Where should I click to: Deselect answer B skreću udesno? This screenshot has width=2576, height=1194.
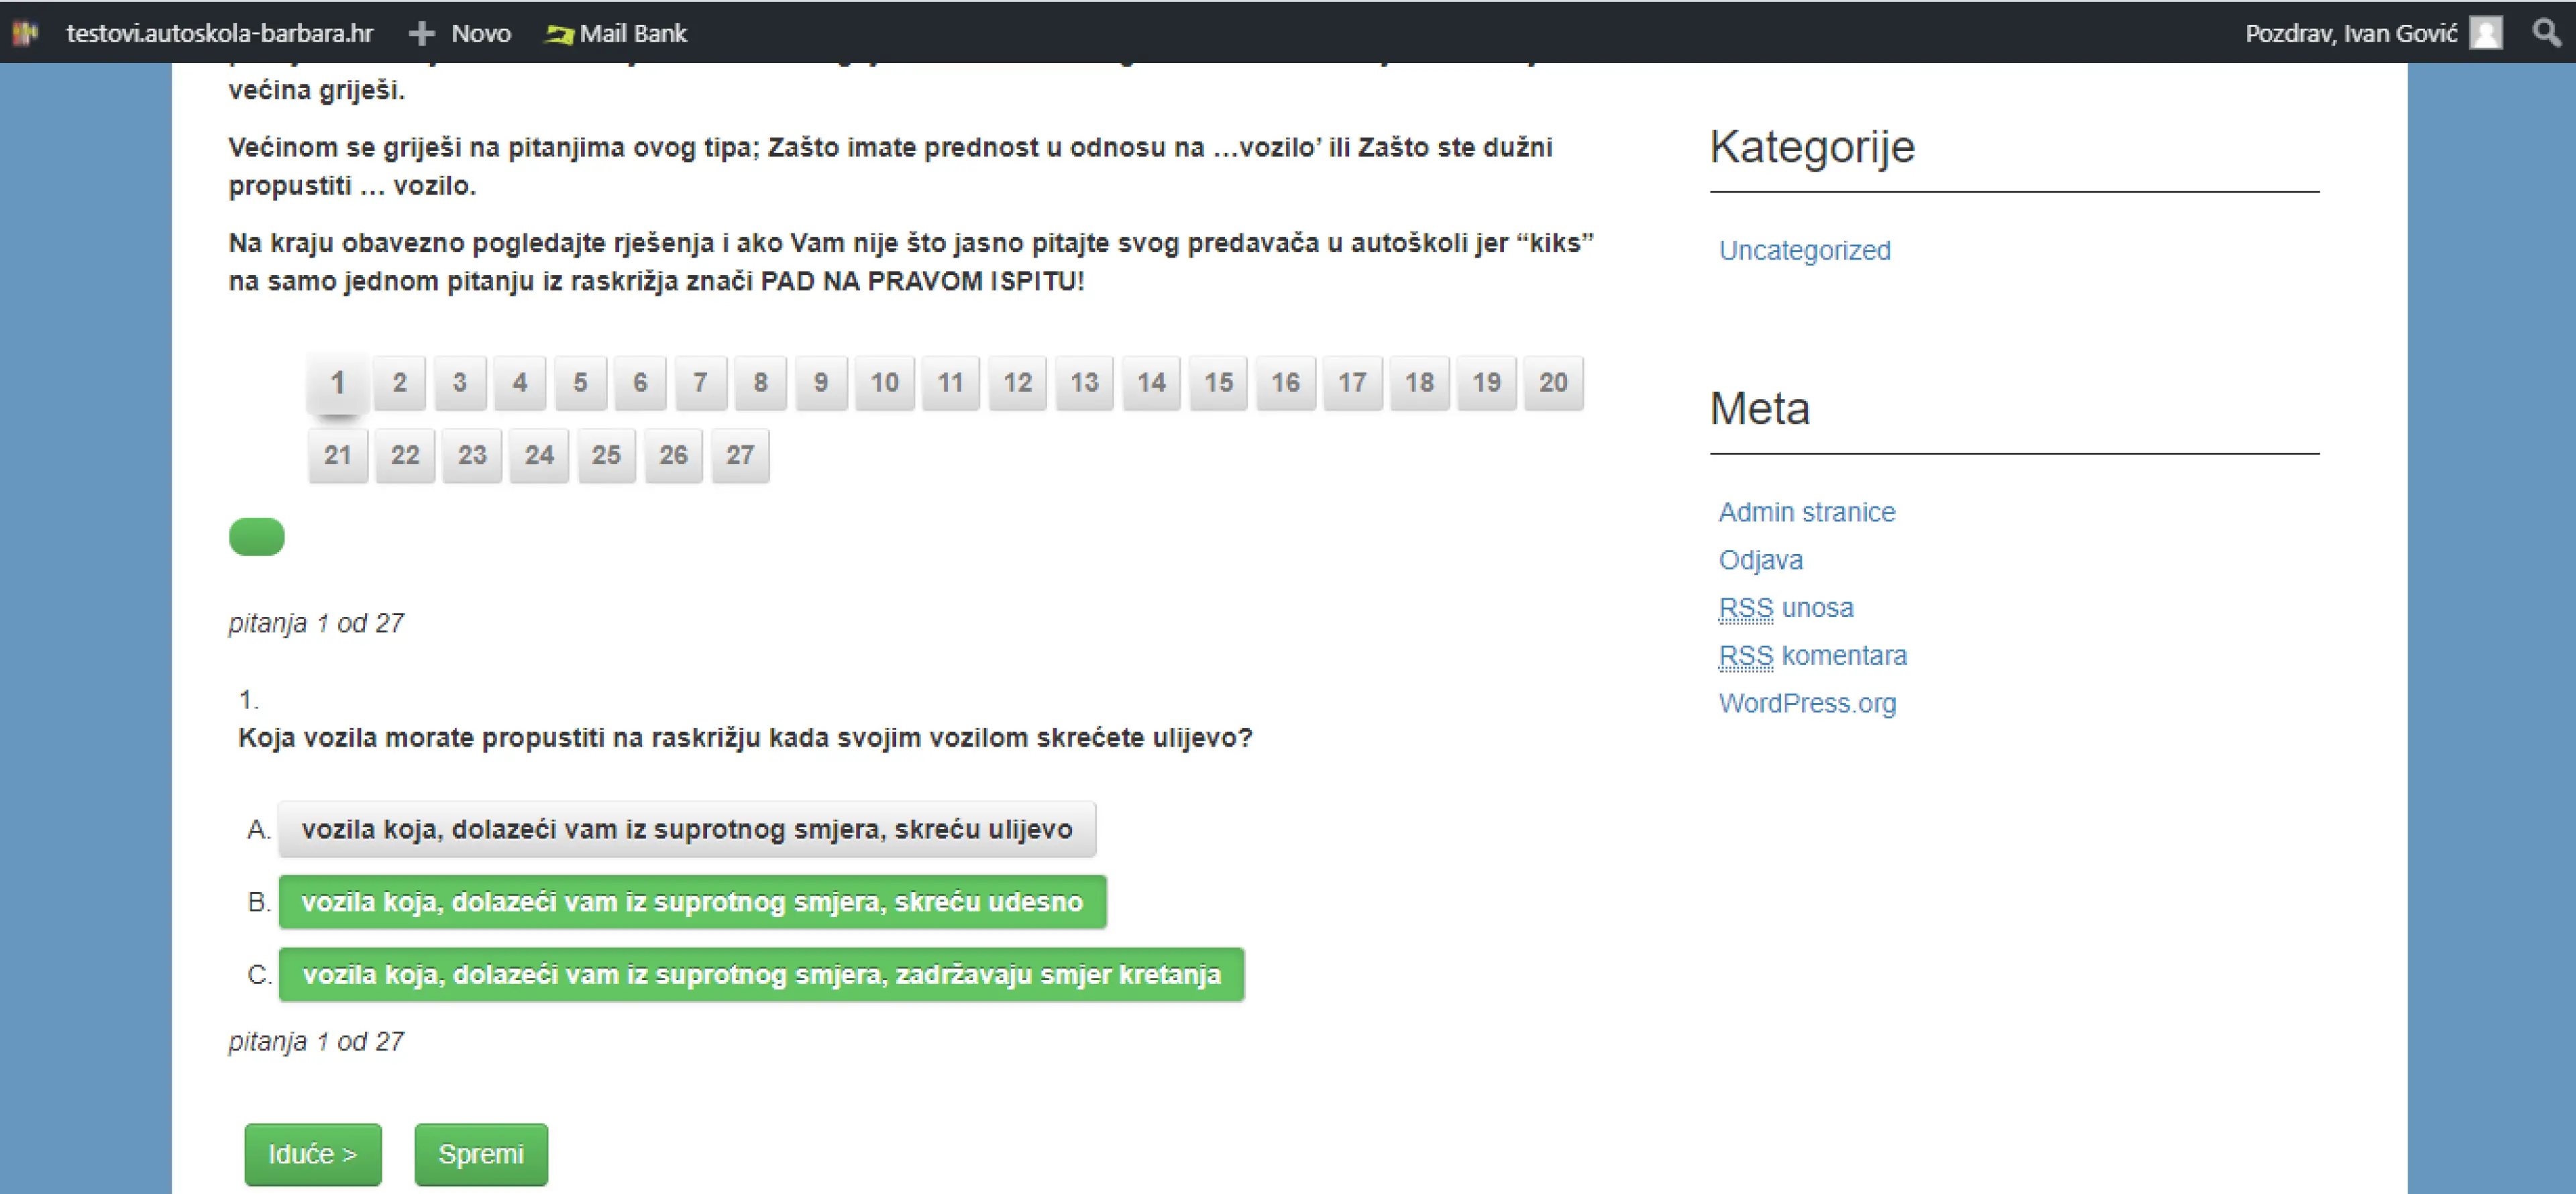[x=692, y=902]
